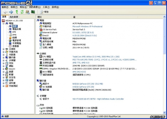Viewport: 167px width, 119px height.
Task: Select the DMI tree item
Action: 14,32
